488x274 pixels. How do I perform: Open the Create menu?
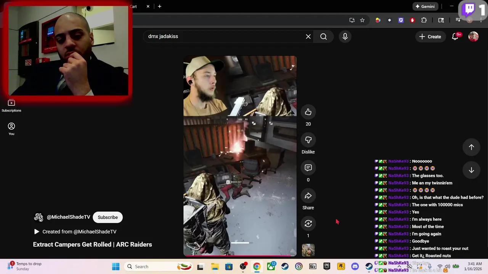(430, 37)
